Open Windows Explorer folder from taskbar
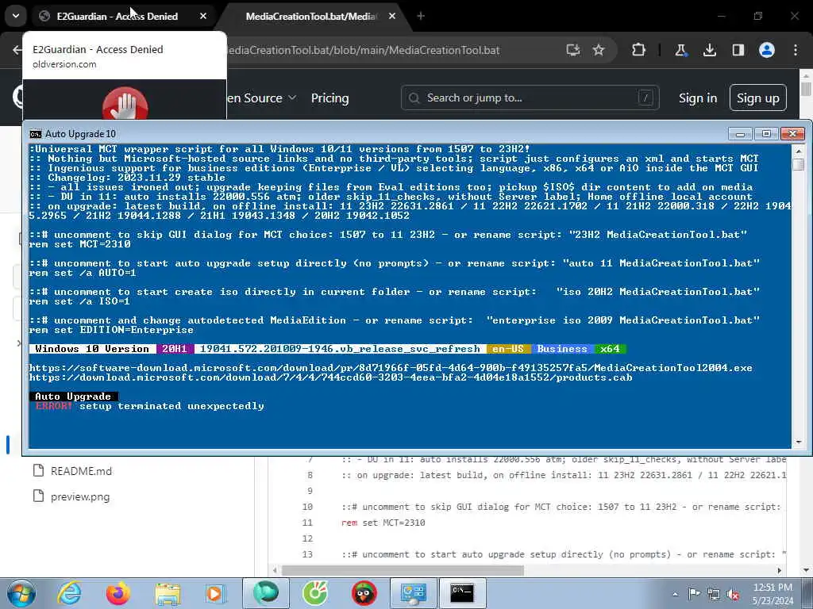The height and width of the screenshot is (609, 813). click(168, 594)
